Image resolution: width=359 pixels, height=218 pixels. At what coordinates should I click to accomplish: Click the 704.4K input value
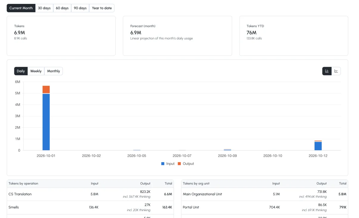pyautogui.click(x=274, y=207)
